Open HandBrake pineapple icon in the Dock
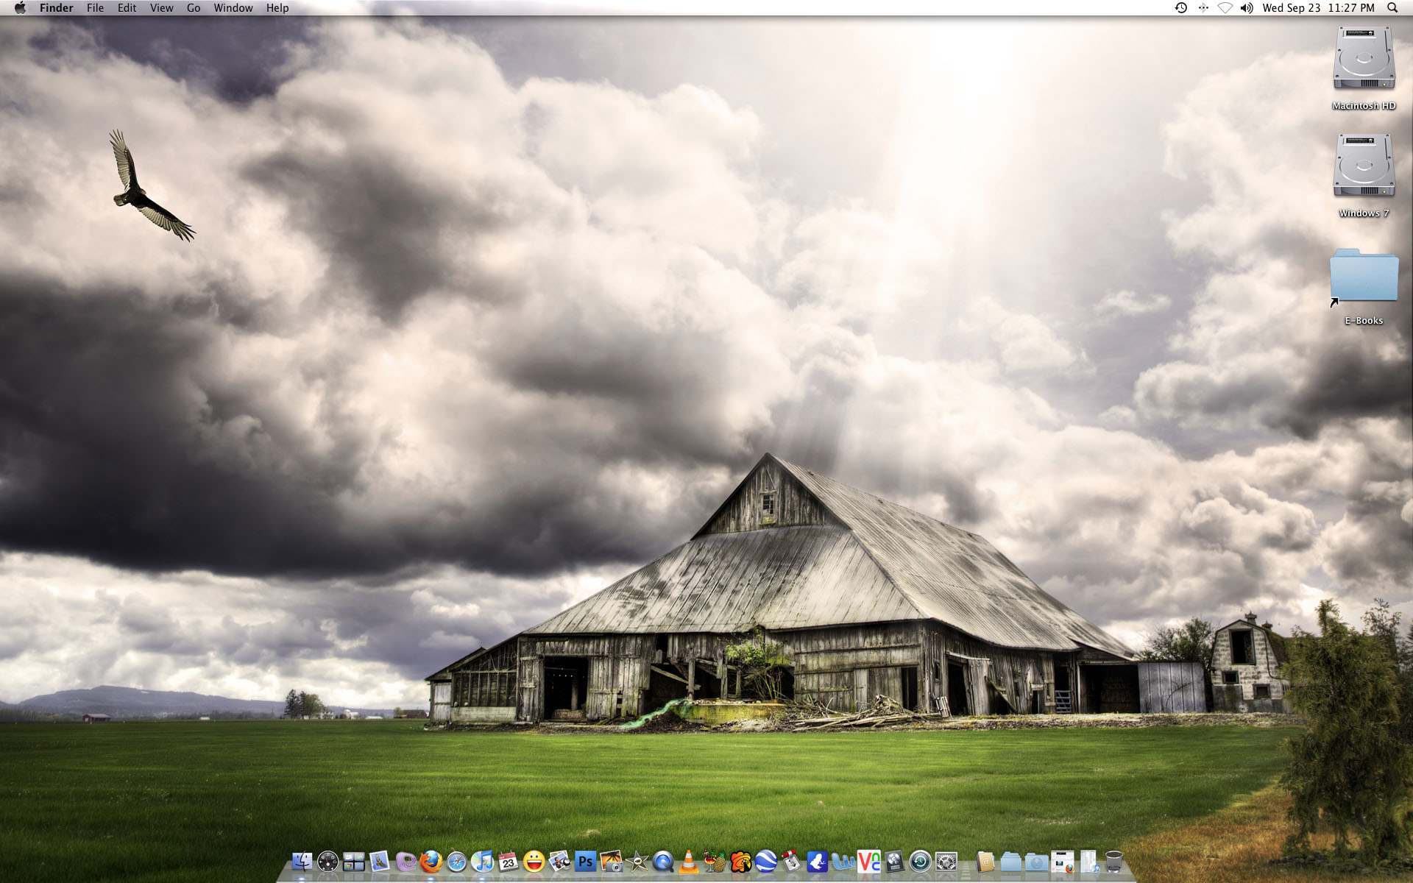The width and height of the screenshot is (1413, 883). pyautogui.click(x=714, y=861)
